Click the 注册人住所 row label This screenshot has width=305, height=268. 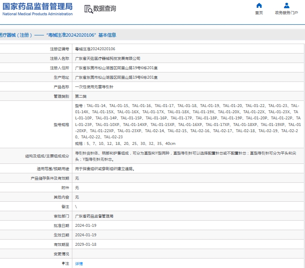(x=60, y=68)
